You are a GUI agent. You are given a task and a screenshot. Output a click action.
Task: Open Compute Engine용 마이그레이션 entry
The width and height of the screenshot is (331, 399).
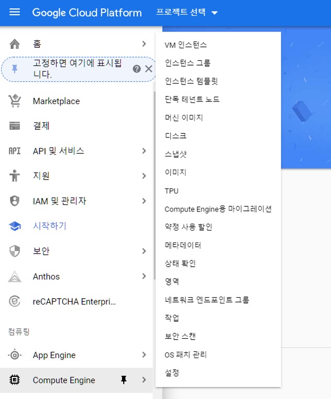click(218, 209)
